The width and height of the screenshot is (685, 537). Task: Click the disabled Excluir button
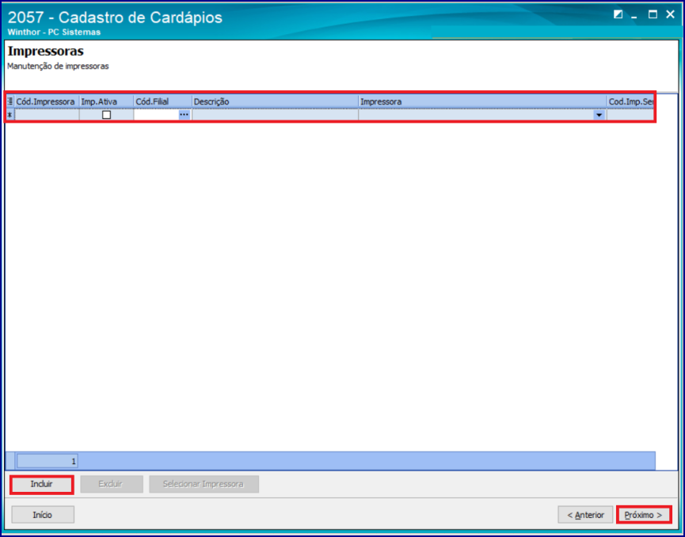tap(112, 484)
